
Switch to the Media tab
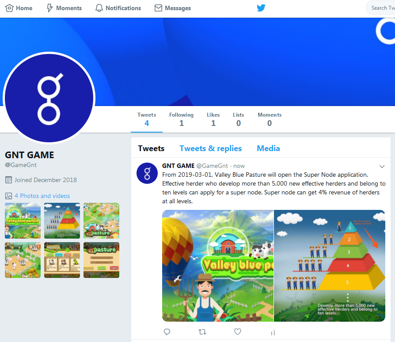[x=268, y=148]
